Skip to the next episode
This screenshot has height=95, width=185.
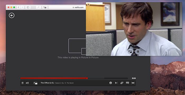point(116,83)
